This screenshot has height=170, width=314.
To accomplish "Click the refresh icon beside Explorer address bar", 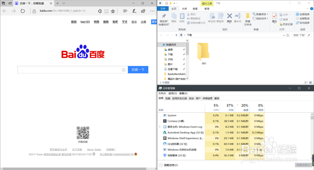I will tap(288, 35).
